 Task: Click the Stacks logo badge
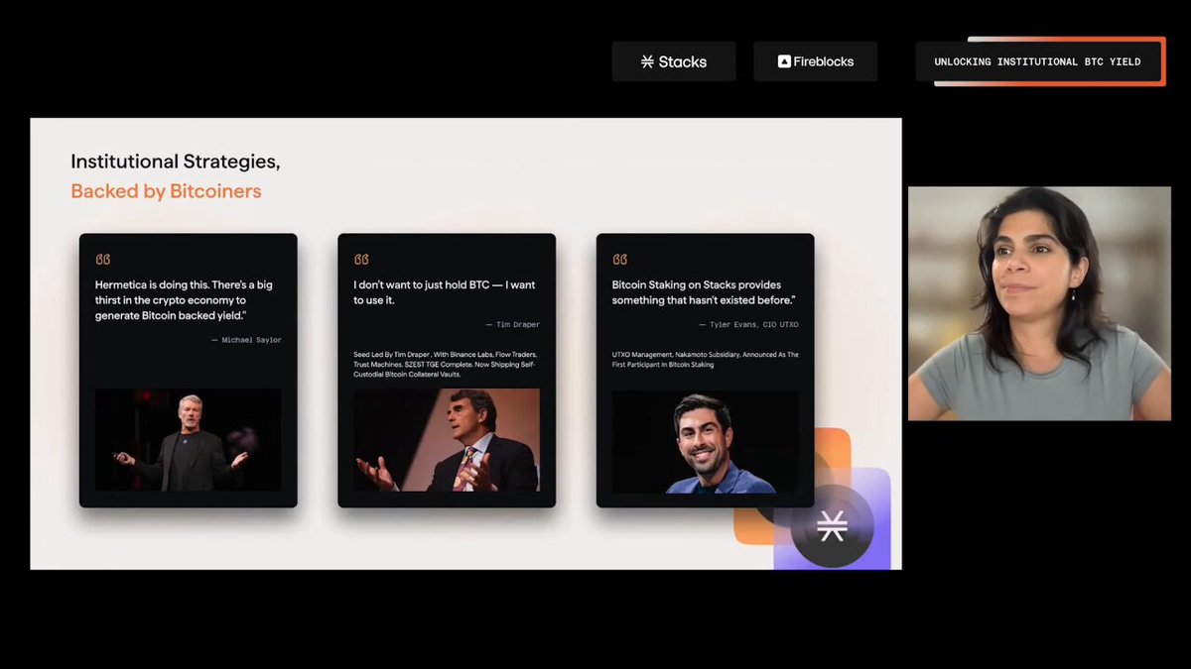click(x=674, y=61)
